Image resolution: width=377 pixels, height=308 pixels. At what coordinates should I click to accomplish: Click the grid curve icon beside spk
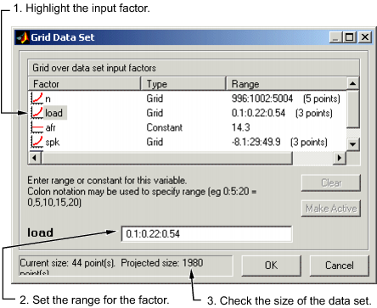pos(37,142)
